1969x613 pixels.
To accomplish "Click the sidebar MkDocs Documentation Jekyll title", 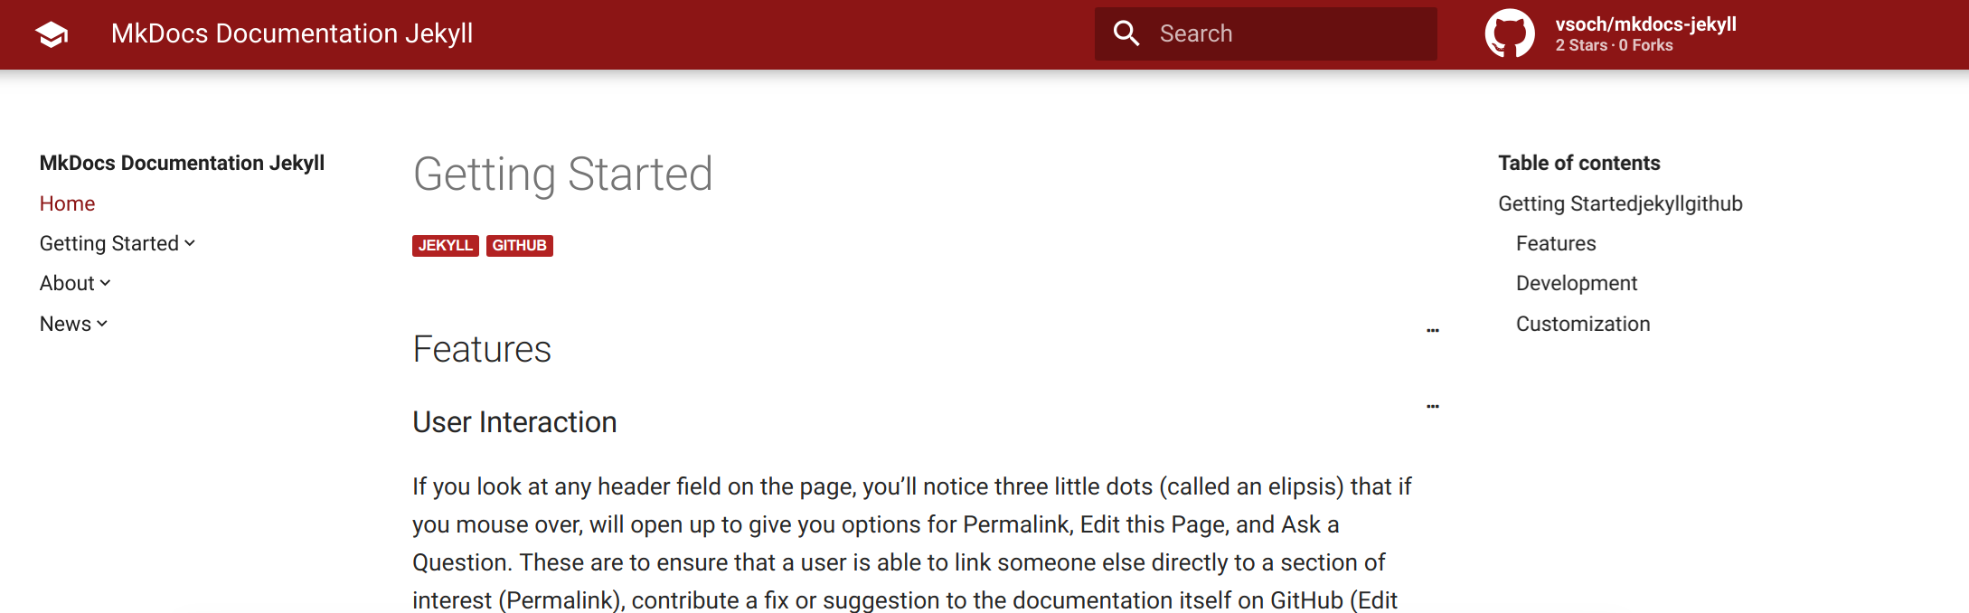I will coord(182,163).
